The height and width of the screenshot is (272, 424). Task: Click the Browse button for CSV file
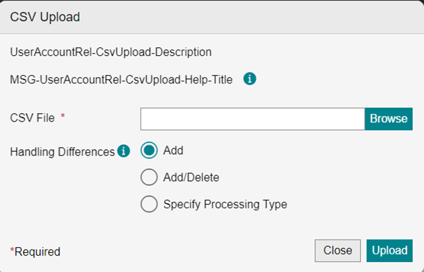(x=389, y=119)
